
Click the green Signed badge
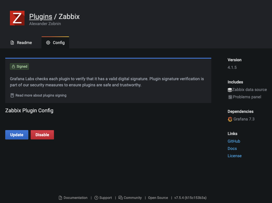pyautogui.click(x=19, y=66)
